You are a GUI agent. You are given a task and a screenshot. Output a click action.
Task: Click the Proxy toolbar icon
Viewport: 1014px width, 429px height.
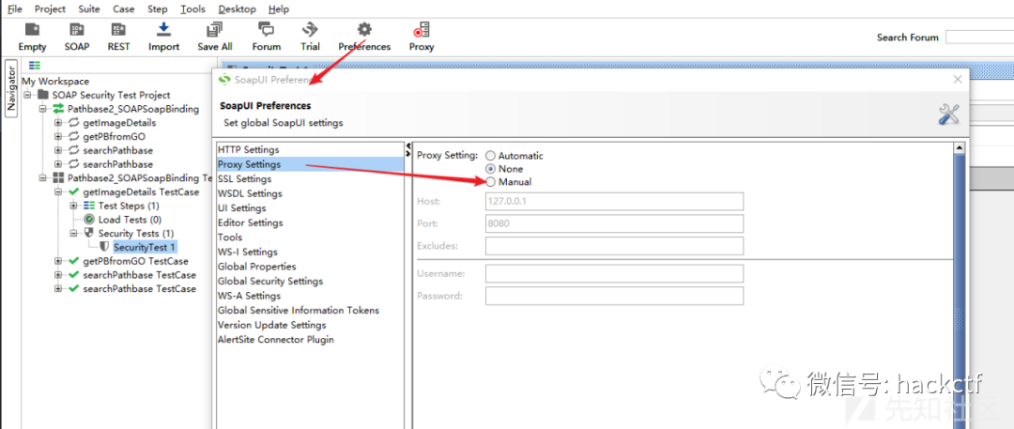422,30
